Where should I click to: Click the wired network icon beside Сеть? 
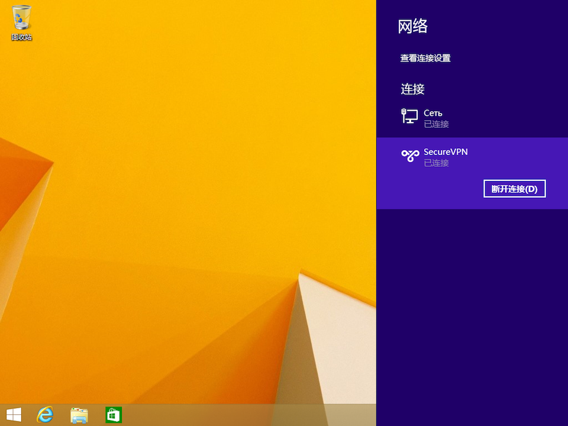click(409, 117)
